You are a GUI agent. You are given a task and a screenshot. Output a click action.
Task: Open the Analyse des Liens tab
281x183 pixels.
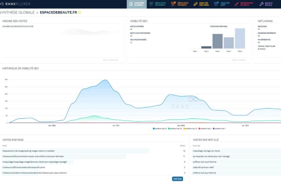pos(201,4)
